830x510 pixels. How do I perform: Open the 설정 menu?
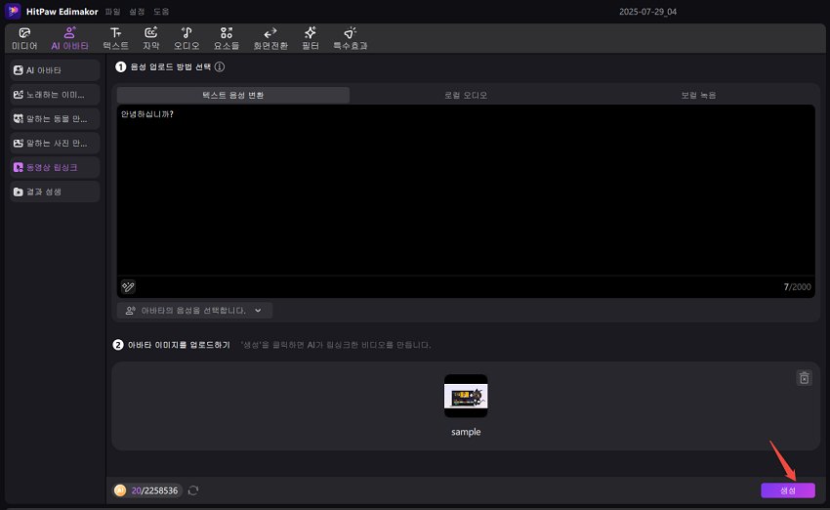click(x=137, y=12)
